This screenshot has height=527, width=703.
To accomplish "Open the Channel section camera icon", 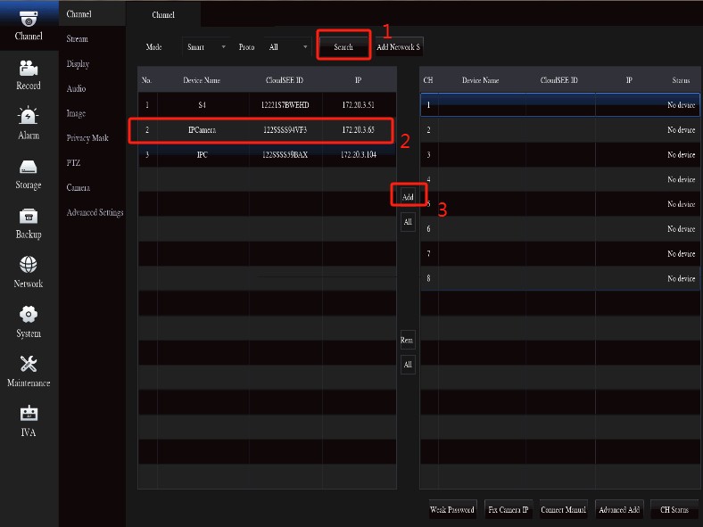I will 29,20.
